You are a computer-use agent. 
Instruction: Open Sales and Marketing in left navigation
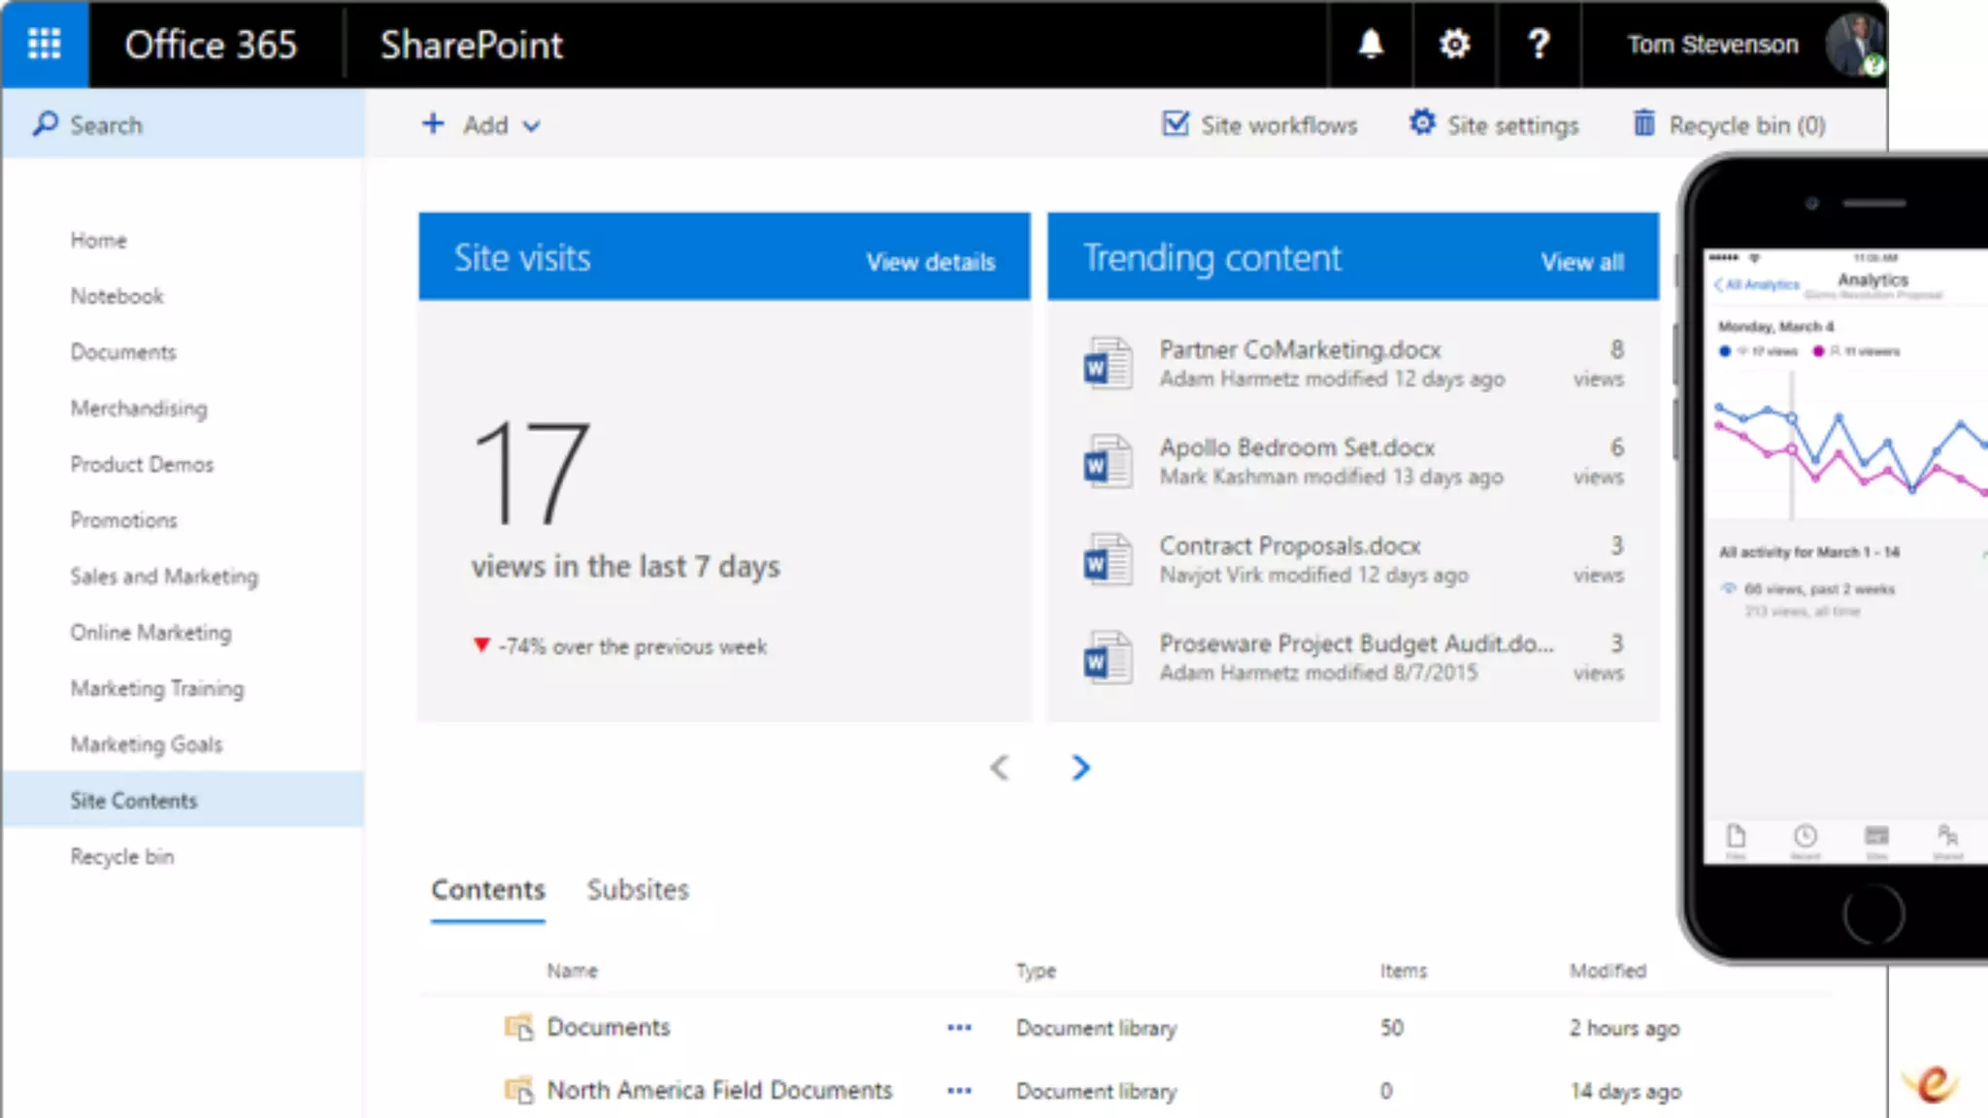click(164, 576)
